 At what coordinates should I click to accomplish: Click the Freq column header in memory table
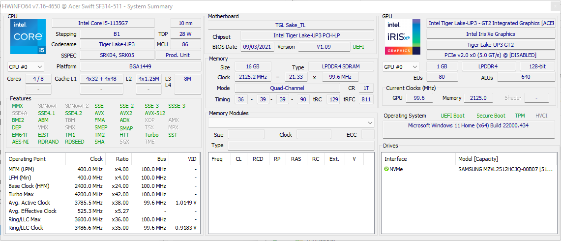[220, 159]
